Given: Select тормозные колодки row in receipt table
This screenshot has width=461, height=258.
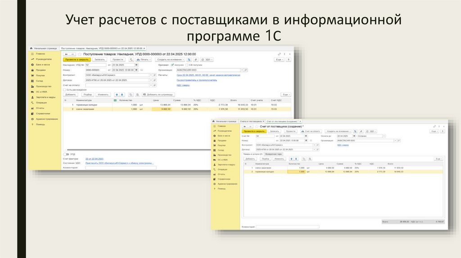Looking at the screenshot, I should tap(177, 105).
